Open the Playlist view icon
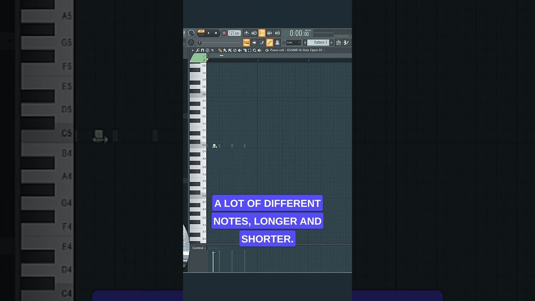The height and width of the screenshot is (301, 535). [339, 42]
